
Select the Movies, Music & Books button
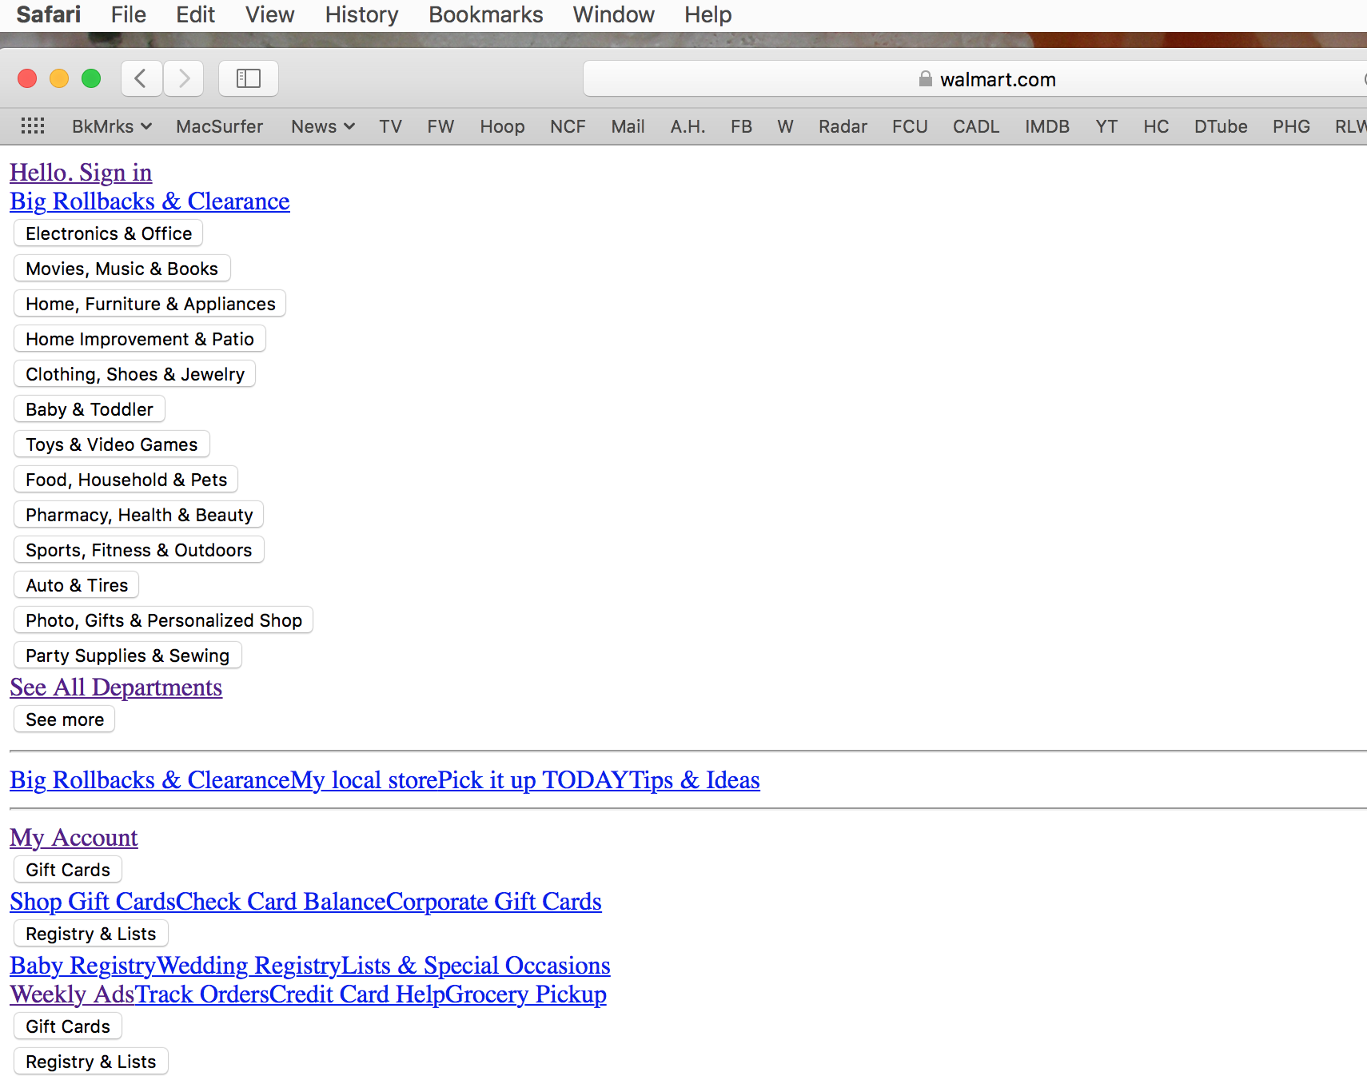122,269
